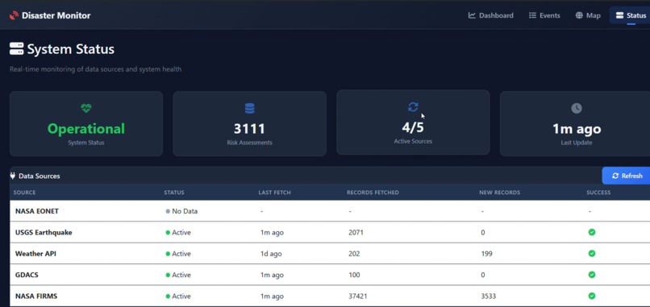This screenshot has height=307, width=650.
Task: Click the STATUS column header
Action: [x=174, y=193]
